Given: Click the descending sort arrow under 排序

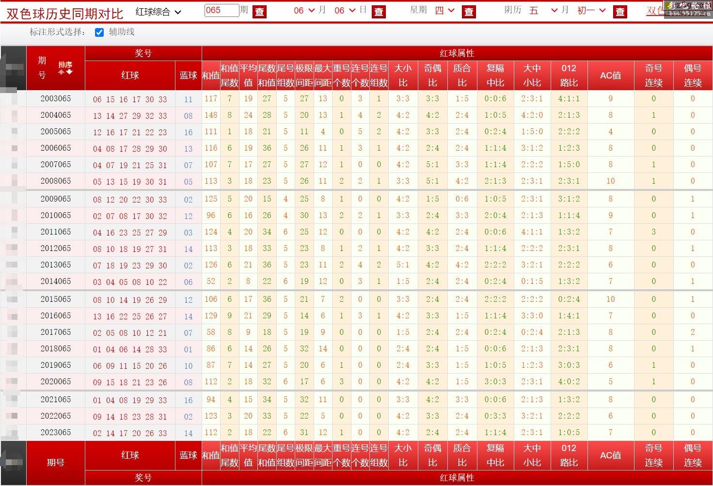Looking at the screenshot, I should (x=69, y=72).
